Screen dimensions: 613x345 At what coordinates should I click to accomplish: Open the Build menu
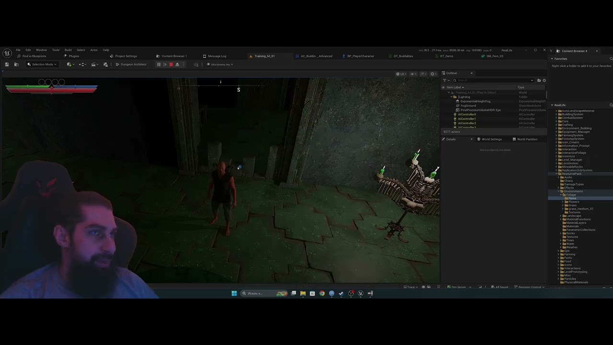[x=68, y=50]
